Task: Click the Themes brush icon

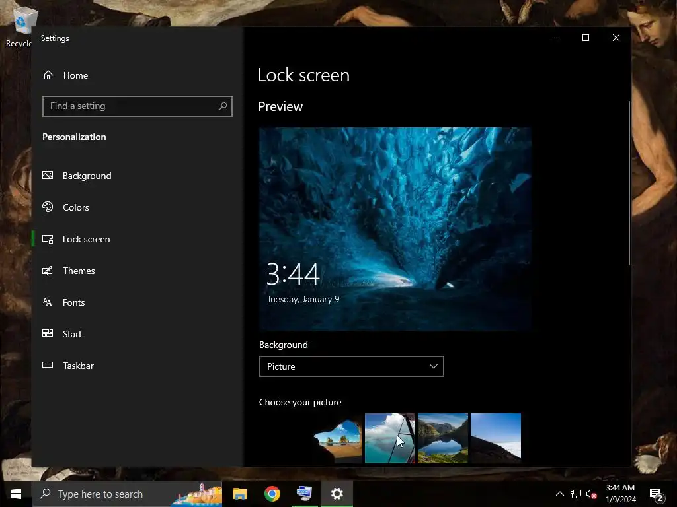Action: [x=48, y=271]
